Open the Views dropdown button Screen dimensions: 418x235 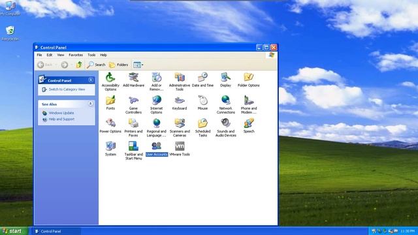tap(138, 65)
